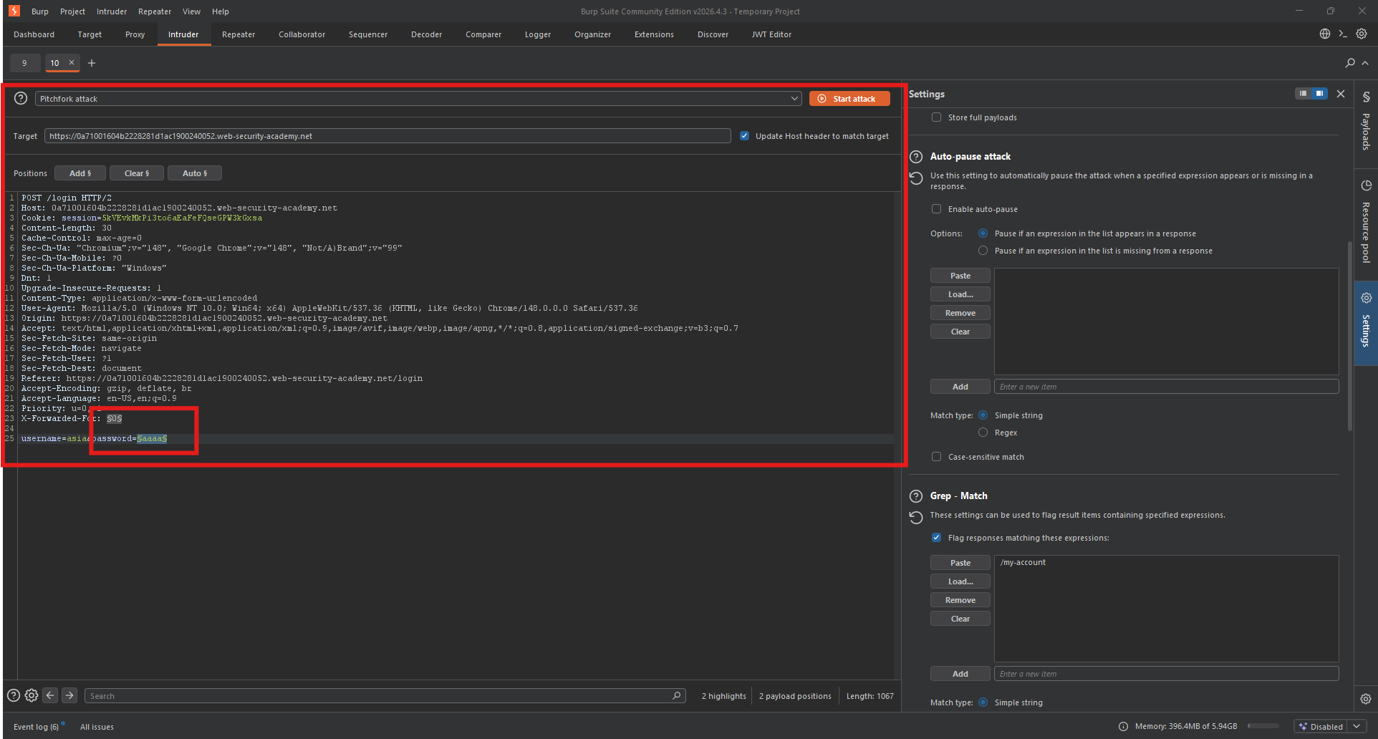This screenshot has width=1378, height=739.
Task: Select /my-account grep entry
Action: tap(1166, 562)
